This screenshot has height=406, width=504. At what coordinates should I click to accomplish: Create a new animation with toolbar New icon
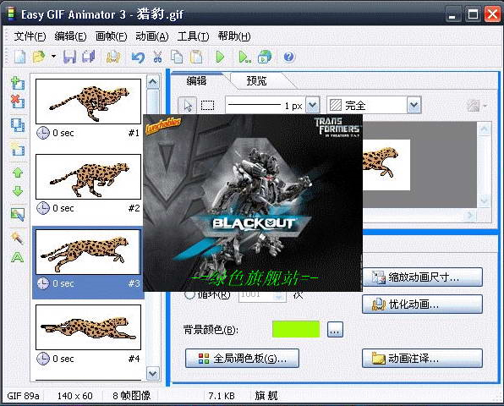click(x=20, y=57)
